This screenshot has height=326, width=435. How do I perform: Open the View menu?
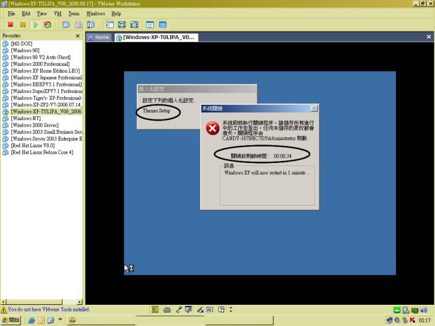point(42,14)
